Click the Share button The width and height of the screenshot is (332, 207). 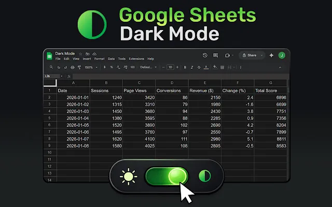point(250,55)
